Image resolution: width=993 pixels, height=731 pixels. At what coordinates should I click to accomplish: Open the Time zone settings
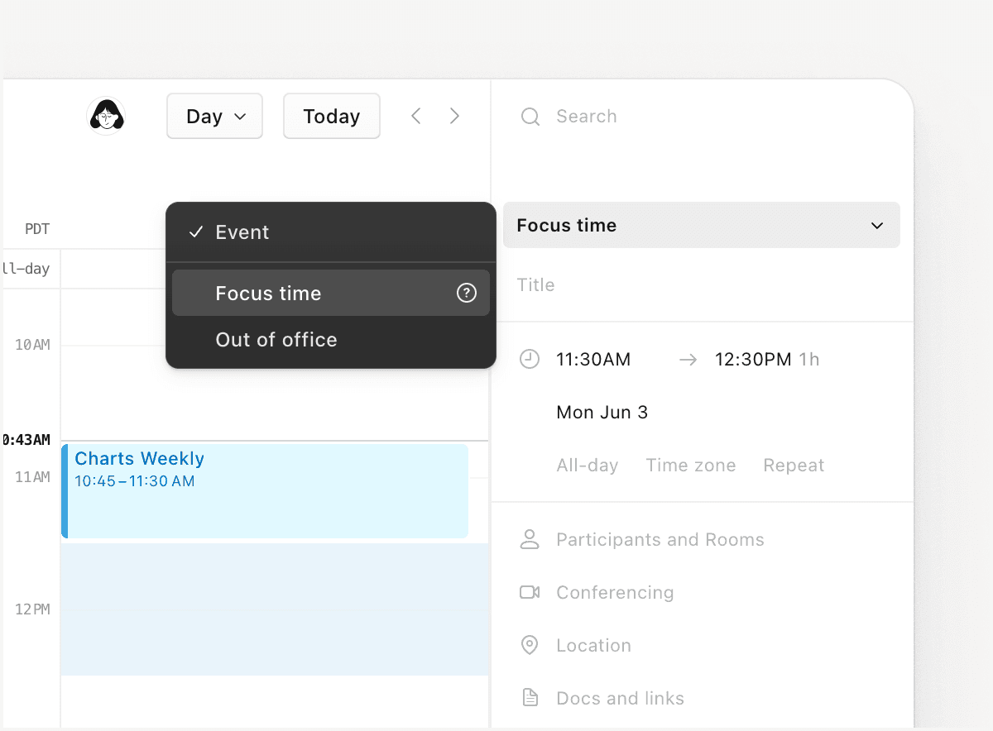click(691, 465)
